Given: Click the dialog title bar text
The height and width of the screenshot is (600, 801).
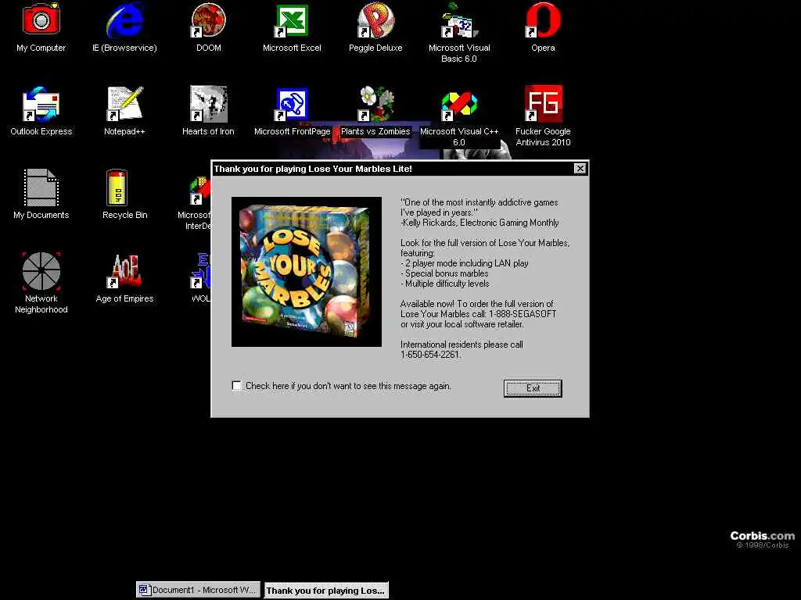Looking at the screenshot, I should (x=313, y=169).
